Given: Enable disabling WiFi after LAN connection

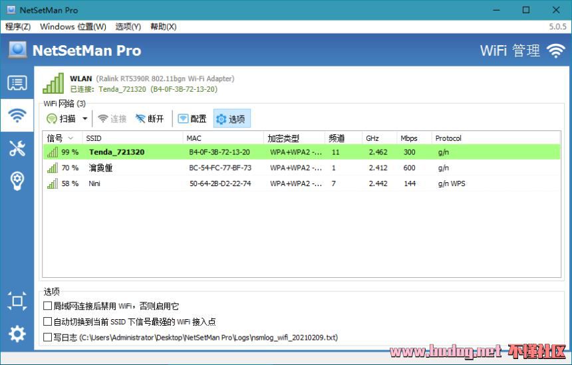Looking at the screenshot, I should coord(47,306).
